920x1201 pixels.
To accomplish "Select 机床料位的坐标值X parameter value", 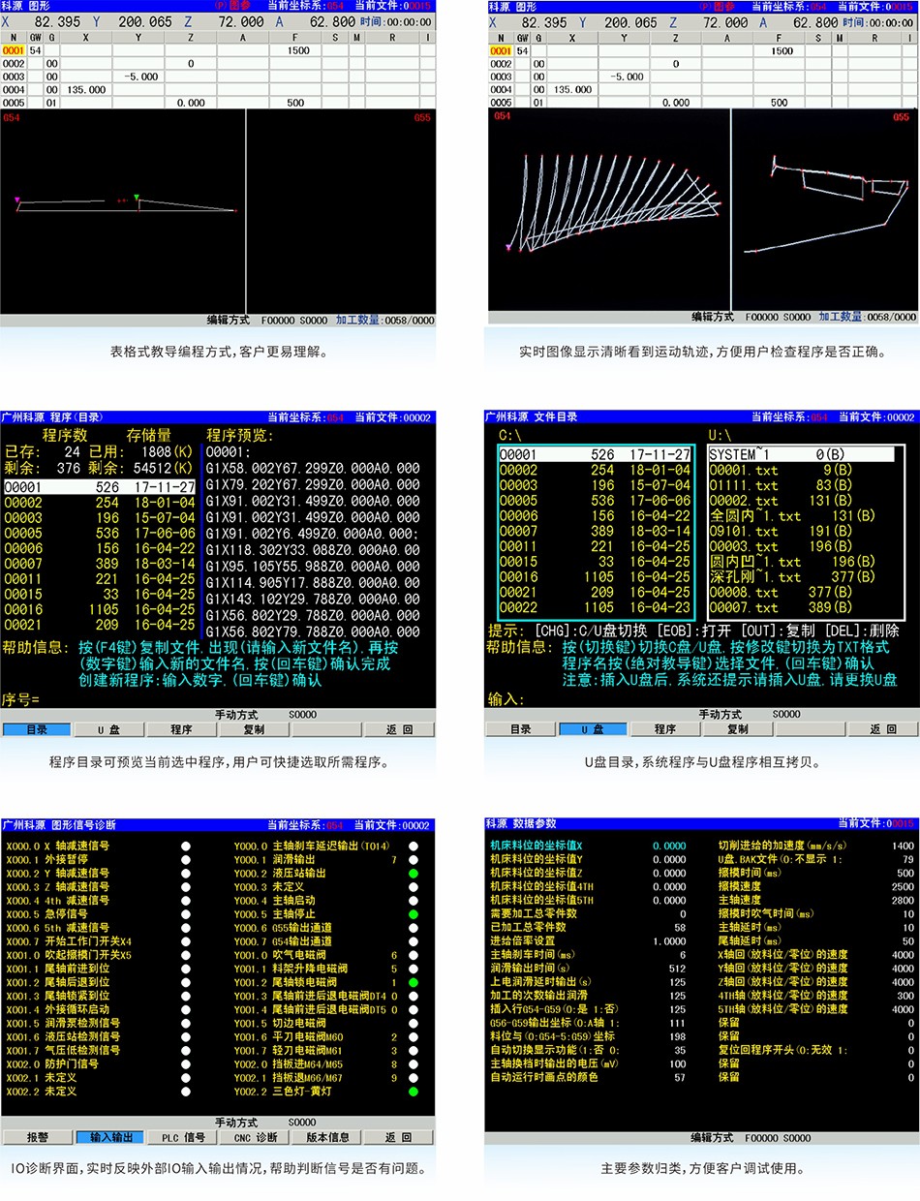I will tap(668, 846).
